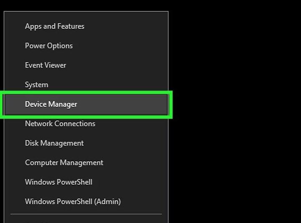The width and height of the screenshot is (301, 223).
Task: Select Power Options from the menu
Action: 49,46
